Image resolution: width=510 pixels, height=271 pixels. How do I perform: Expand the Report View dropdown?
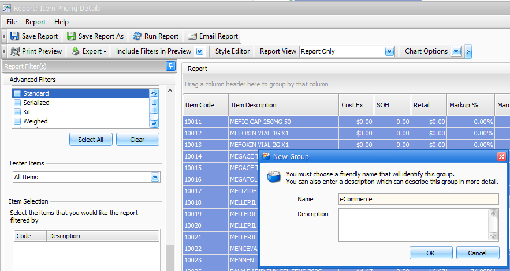[x=389, y=51]
